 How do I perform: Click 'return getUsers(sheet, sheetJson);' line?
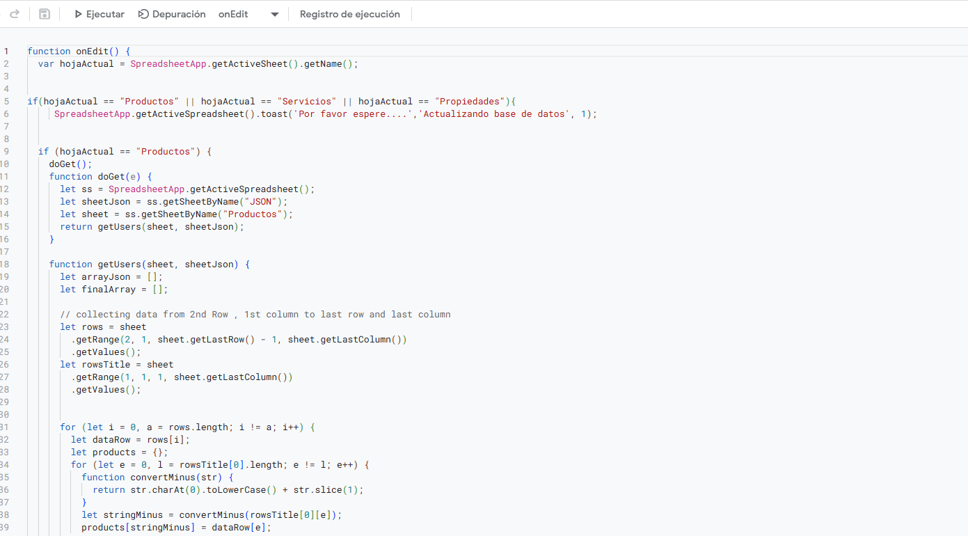(152, 227)
